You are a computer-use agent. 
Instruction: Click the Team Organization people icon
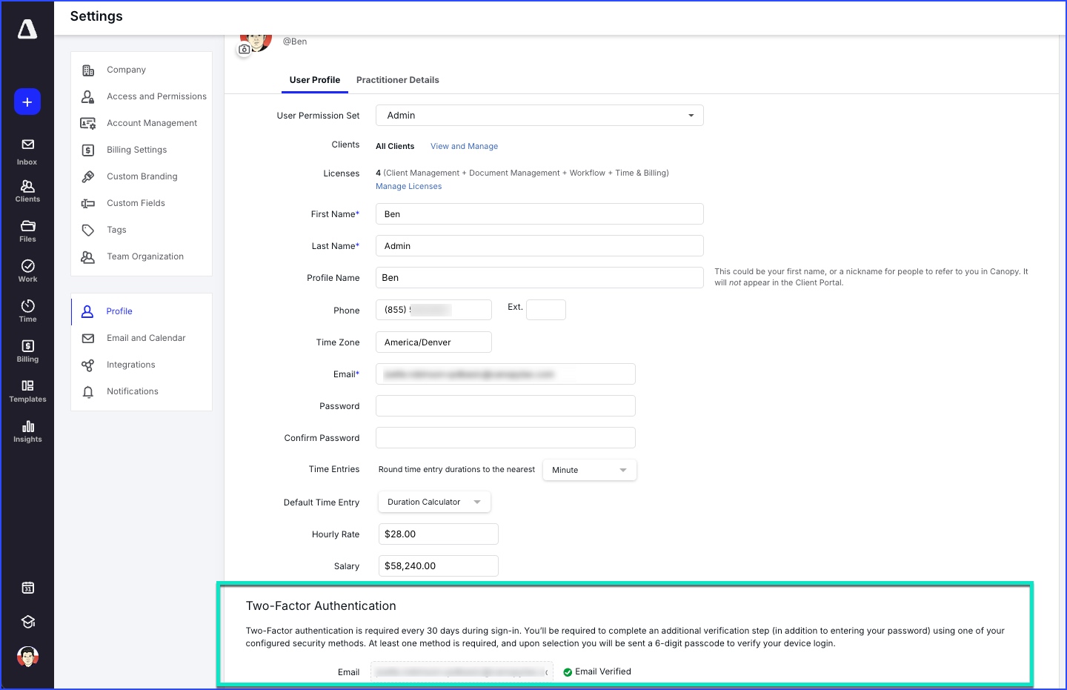click(x=88, y=257)
